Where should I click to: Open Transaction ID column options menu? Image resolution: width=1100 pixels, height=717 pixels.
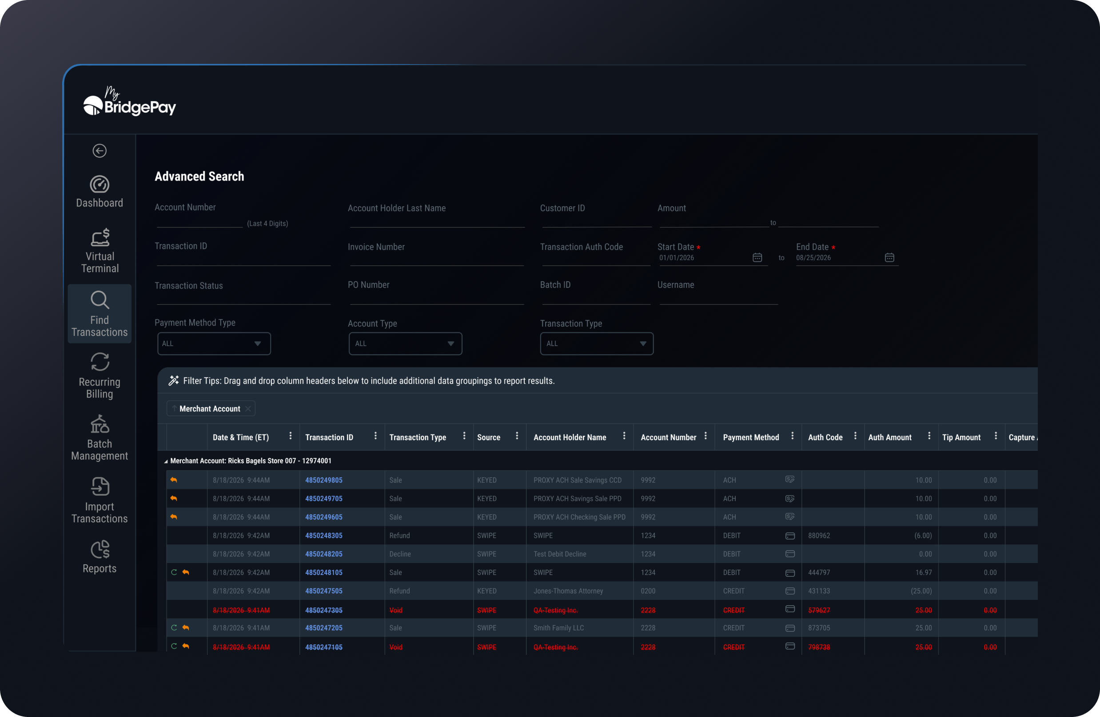pyautogui.click(x=375, y=436)
